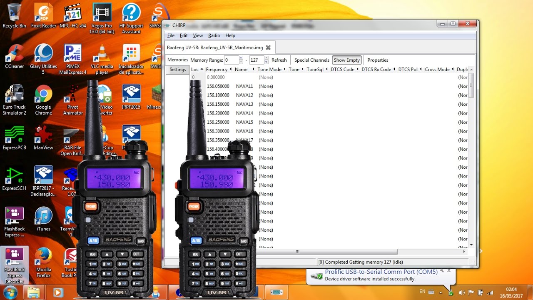Switch to Settings side tab
Viewport: 533px width, 300px height.
pyautogui.click(x=178, y=70)
